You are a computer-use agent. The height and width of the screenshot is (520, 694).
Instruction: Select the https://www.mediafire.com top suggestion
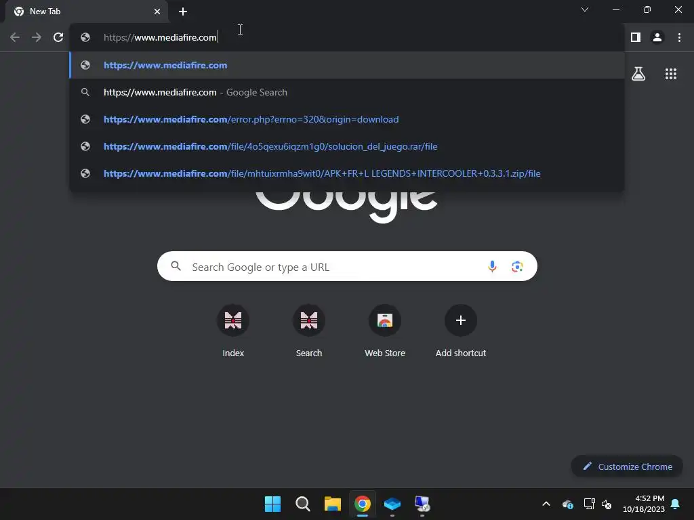tap(347, 65)
